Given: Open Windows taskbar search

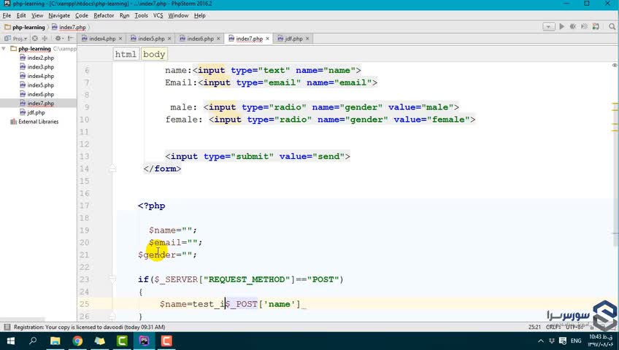Looking at the screenshot, I should tap(33, 341).
